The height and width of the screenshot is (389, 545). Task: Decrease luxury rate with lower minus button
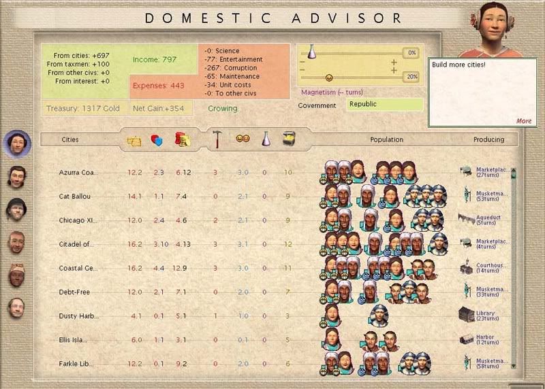point(302,70)
